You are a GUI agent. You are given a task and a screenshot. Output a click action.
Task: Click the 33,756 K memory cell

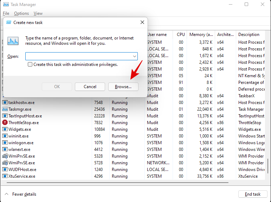pyautogui.click(x=205, y=176)
